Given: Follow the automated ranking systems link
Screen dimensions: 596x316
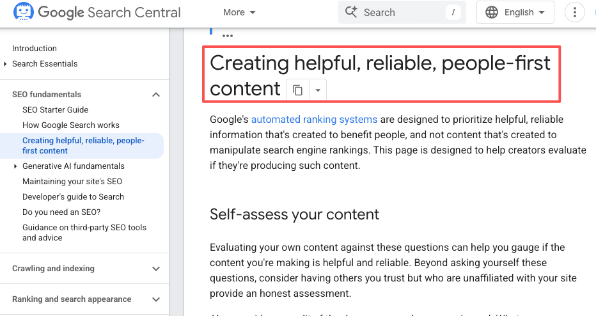Looking at the screenshot, I should tap(314, 120).
